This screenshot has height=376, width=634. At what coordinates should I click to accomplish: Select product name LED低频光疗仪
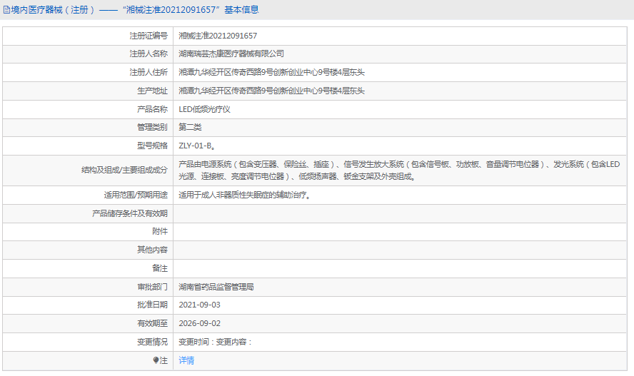205,109
